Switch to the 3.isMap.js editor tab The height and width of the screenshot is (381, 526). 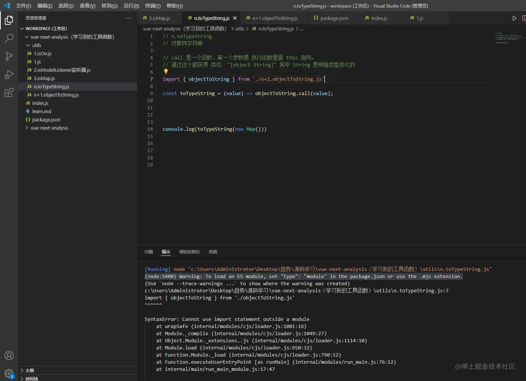click(160, 18)
